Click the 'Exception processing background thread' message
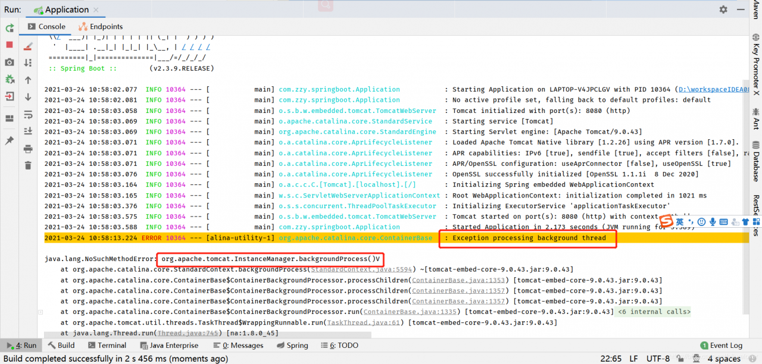The width and height of the screenshot is (762, 364). tap(529, 238)
